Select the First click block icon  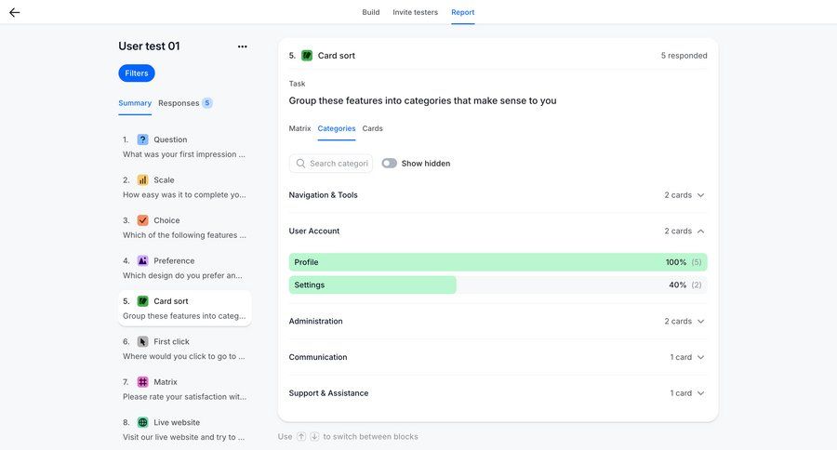(x=142, y=342)
